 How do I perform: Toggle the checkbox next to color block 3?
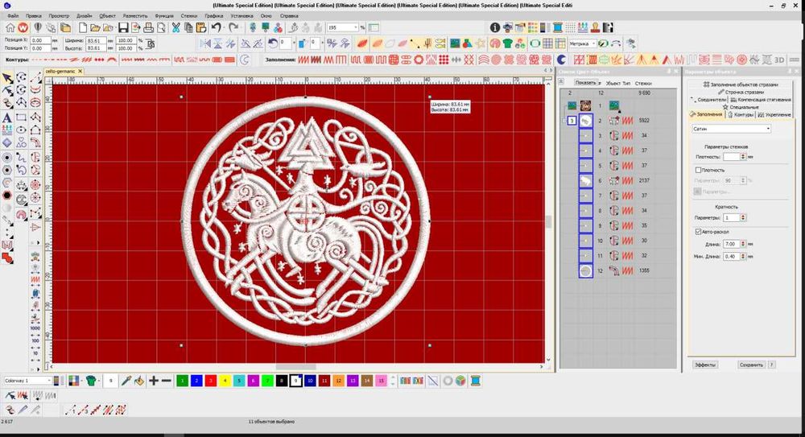point(563,121)
